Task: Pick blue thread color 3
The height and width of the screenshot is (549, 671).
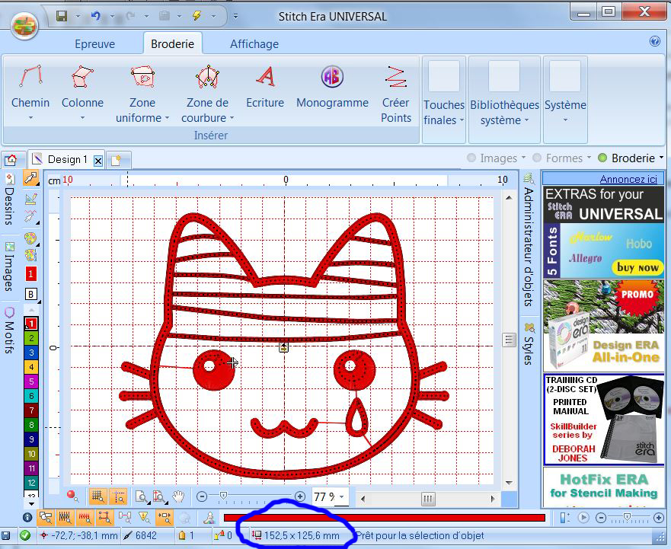Action: [x=30, y=353]
